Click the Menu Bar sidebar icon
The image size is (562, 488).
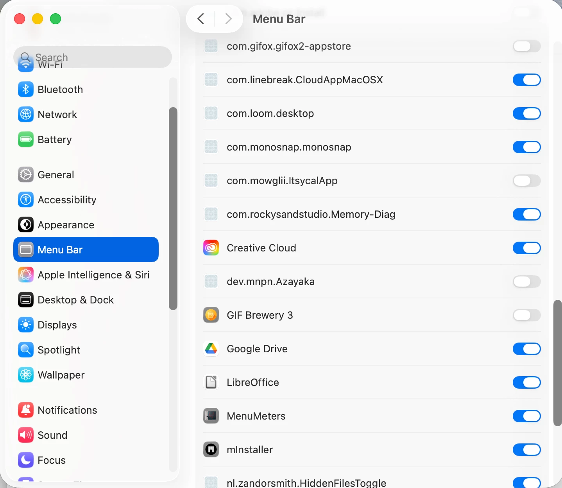point(26,250)
